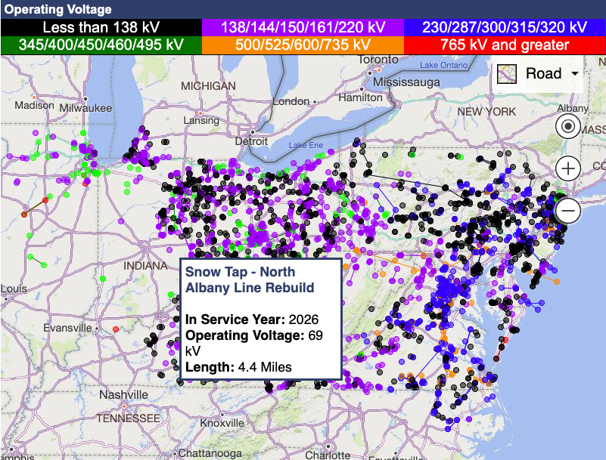Click the Evansville city label on map
Image resolution: width=606 pixels, height=460 pixels.
point(67,328)
